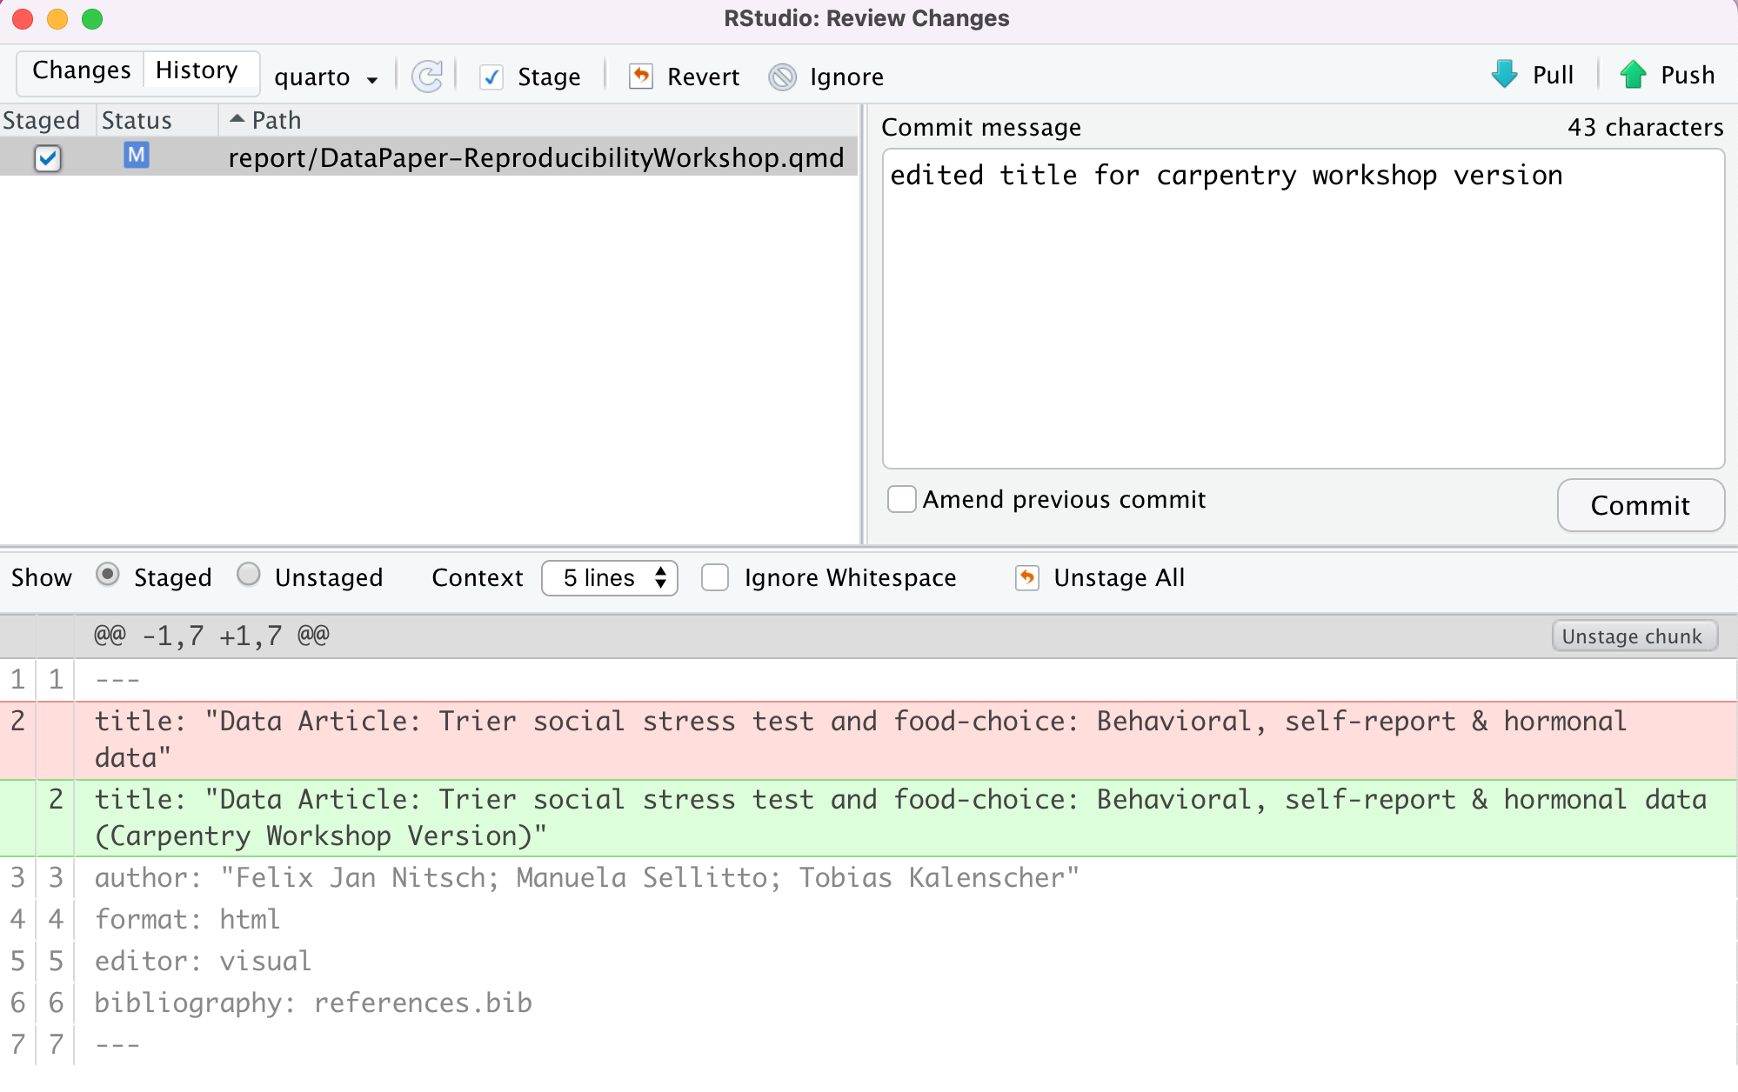1738x1092 pixels.
Task: Click the 'bibliography: references.bib' diff line
Action: (x=313, y=1003)
